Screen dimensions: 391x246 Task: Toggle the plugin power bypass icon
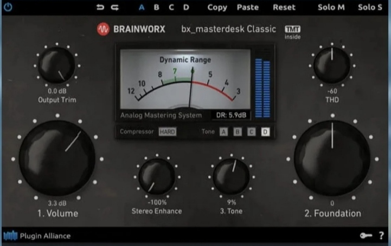coord(8,7)
